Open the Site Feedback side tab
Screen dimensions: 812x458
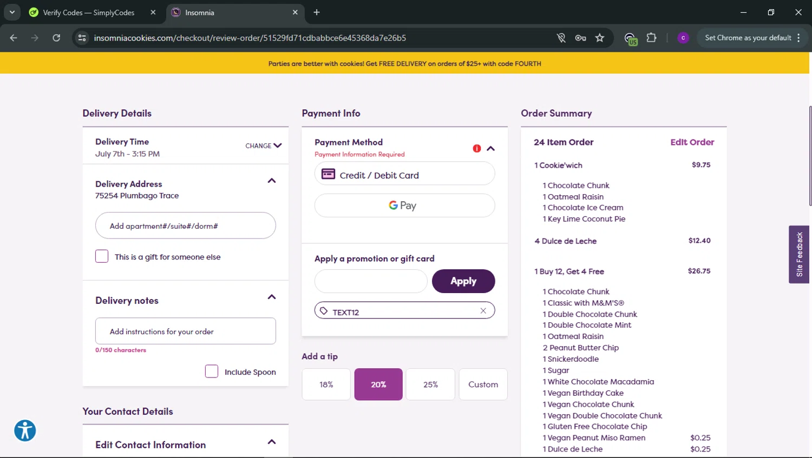pos(799,255)
